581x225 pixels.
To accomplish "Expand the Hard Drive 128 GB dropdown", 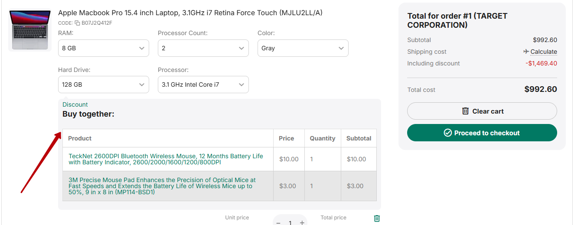I will (103, 85).
